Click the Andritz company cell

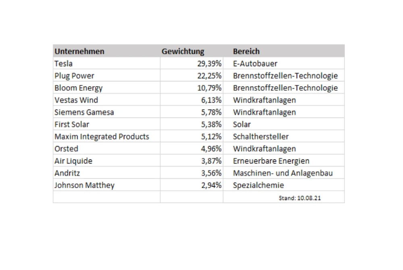point(67,173)
